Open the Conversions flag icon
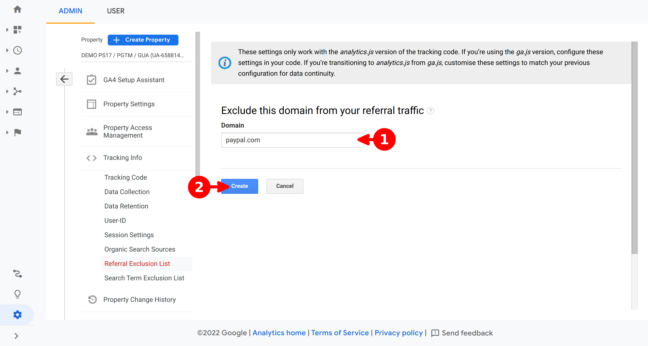The image size is (648, 346). (x=17, y=132)
